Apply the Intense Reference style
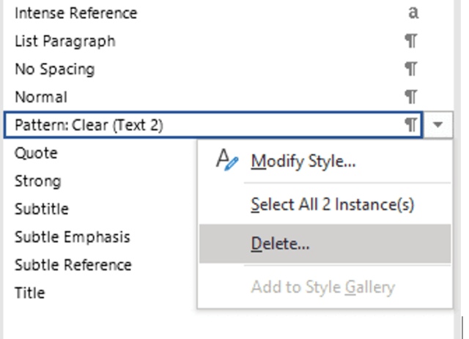 [x=76, y=13]
